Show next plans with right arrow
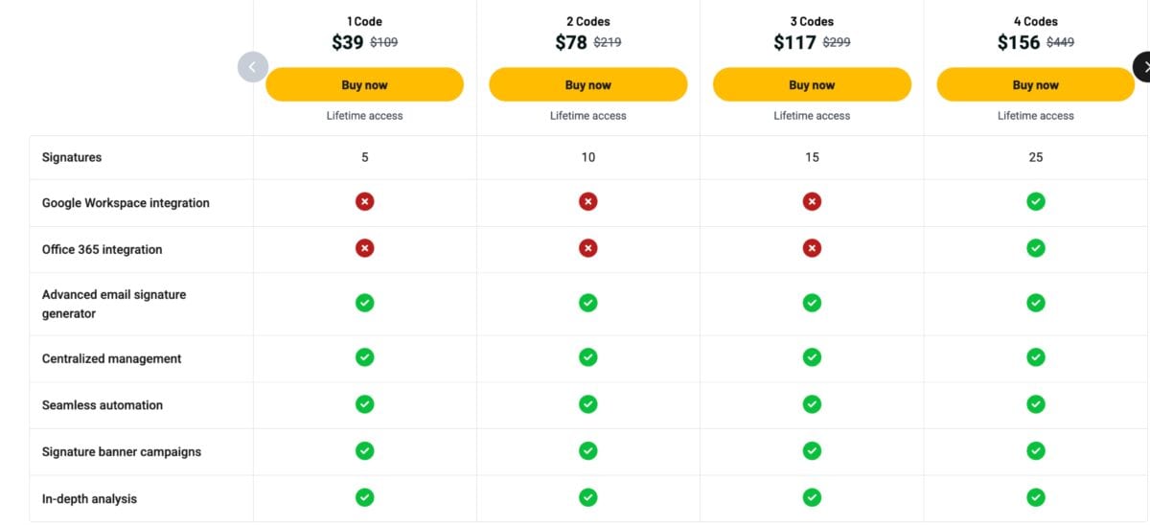Image resolution: width=1150 pixels, height=525 pixels. tap(1143, 67)
